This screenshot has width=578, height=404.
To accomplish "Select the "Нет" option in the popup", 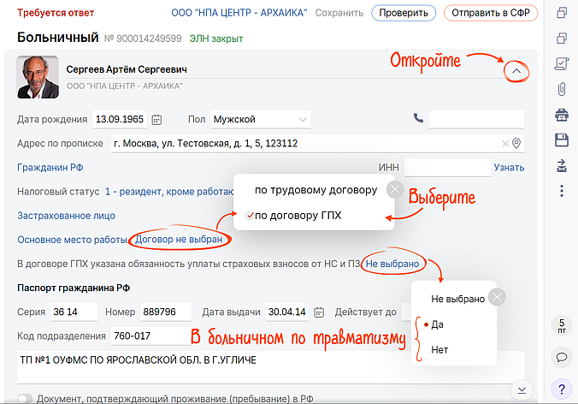I will [439, 350].
